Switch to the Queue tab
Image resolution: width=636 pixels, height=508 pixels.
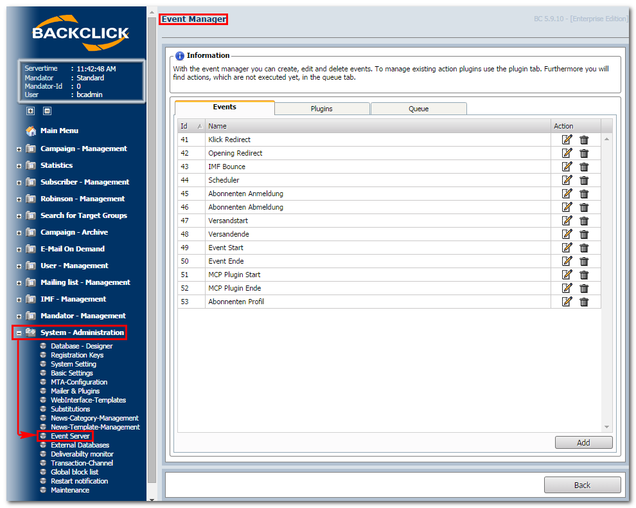click(419, 109)
